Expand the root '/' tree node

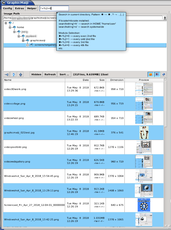(6, 23)
